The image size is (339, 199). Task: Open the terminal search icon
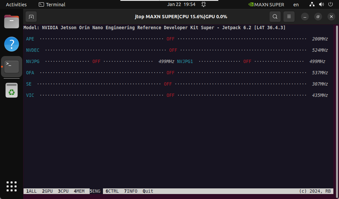click(x=275, y=17)
